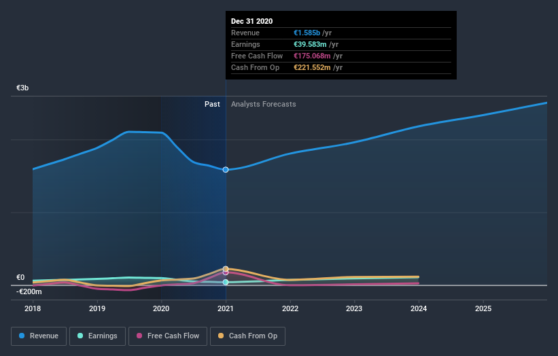Click the -€200m y-axis label
The height and width of the screenshot is (356, 558).
pos(29,291)
